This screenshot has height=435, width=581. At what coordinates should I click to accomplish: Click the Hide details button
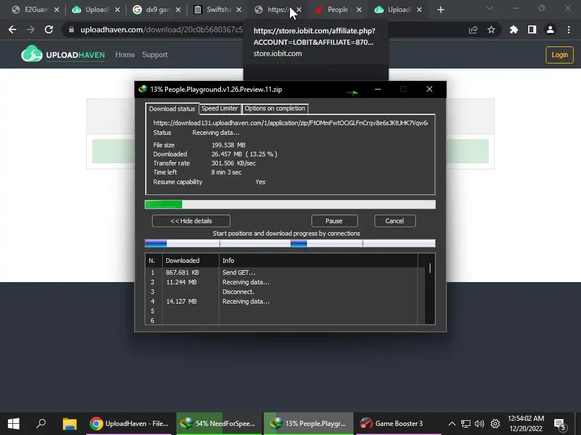click(191, 221)
